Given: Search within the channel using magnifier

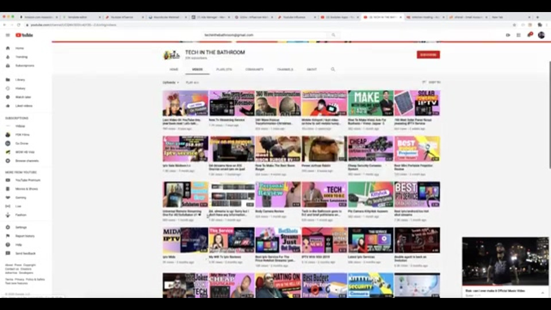Looking at the screenshot, I should click(x=333, y=69).
